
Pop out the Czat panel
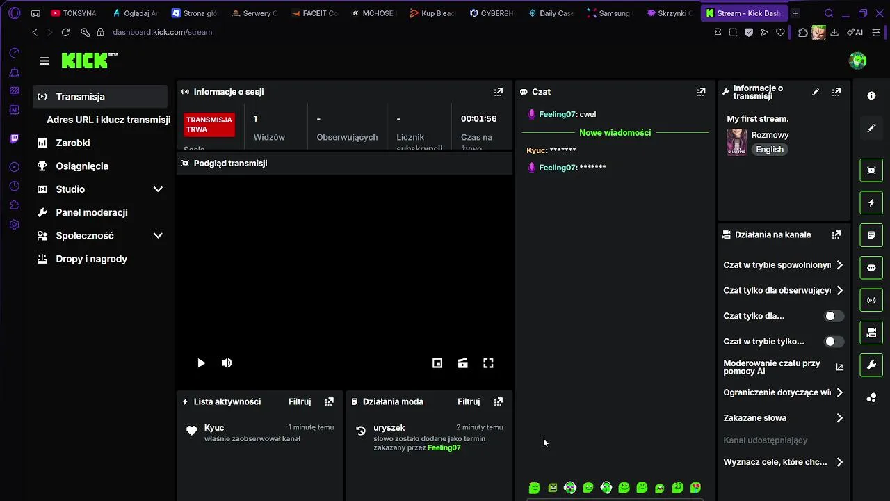[x=701, y=92]
